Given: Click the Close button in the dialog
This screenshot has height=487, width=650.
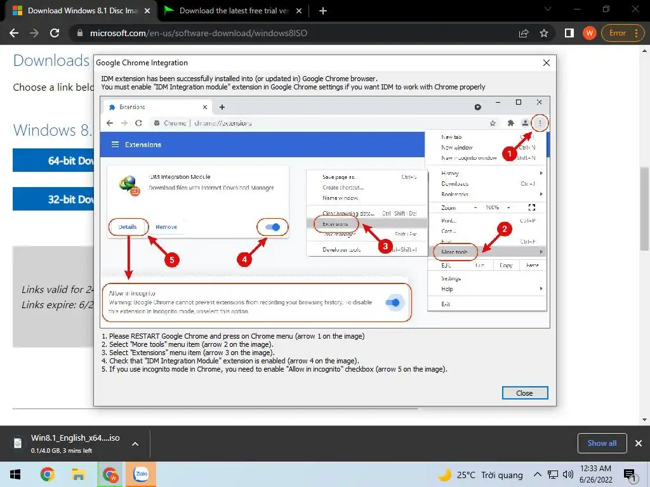Looking at the screenshot, I should coord(525,393).
